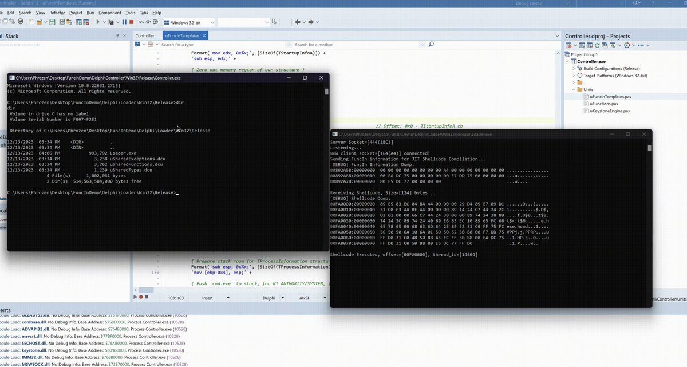The width and height of the screenshot is (687, 367).
Task: Collapse the Units folder node
Action: pyautogui.click(x=574, y=89)
